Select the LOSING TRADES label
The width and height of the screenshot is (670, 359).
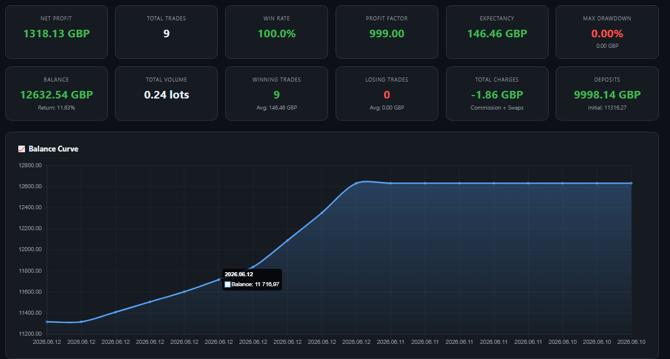(x=387, y=79)
